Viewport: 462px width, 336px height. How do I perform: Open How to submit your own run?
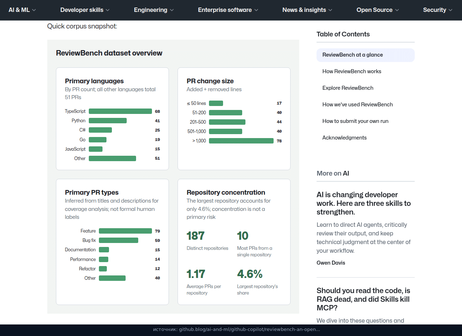356,121
